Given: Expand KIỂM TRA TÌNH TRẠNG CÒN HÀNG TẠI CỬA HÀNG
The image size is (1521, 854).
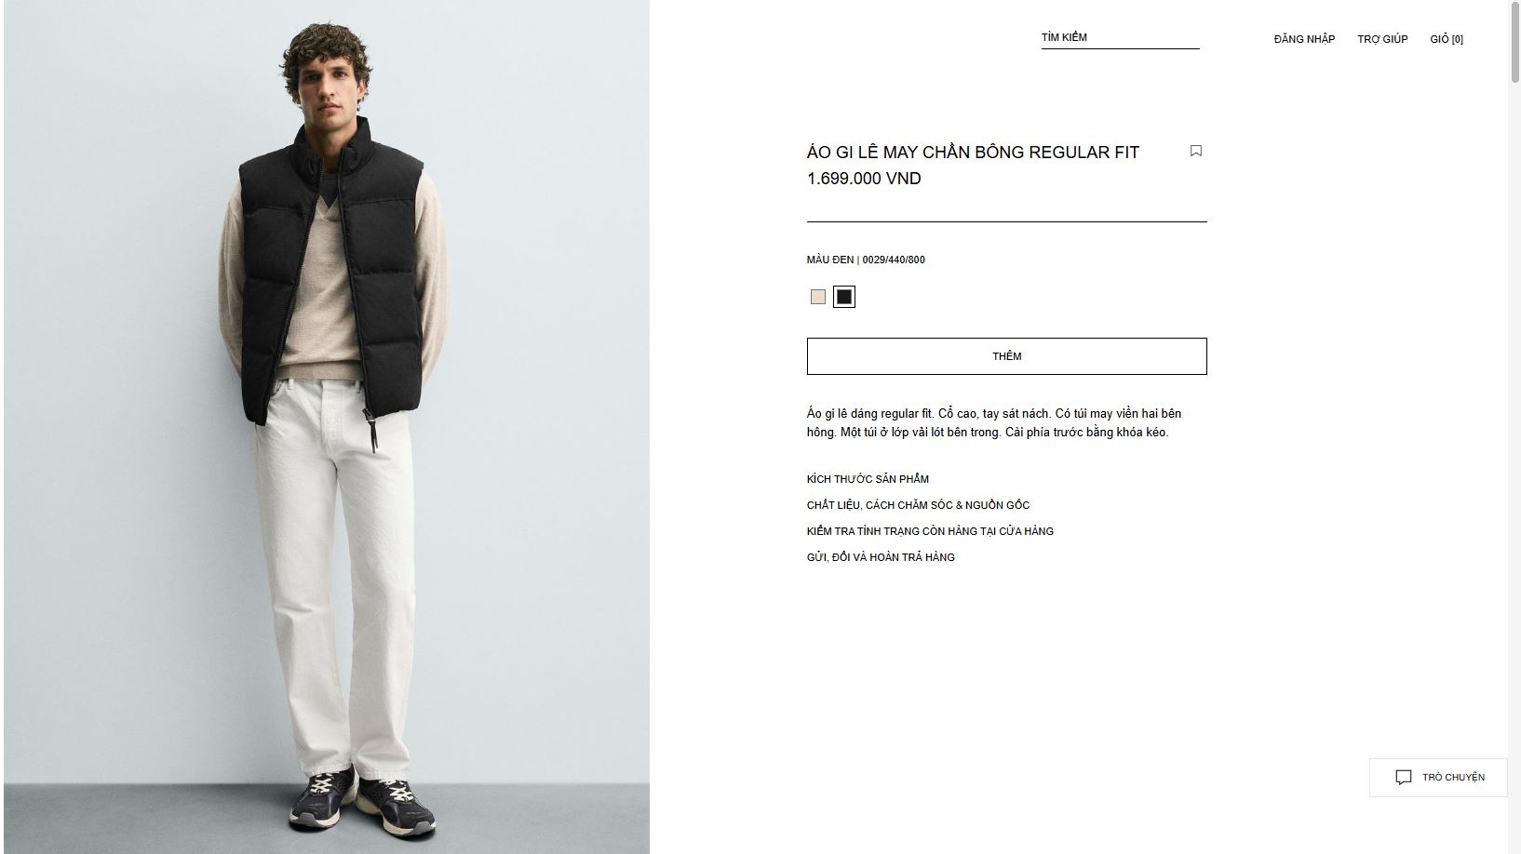Looking at the screenshot, I should pyautogui.click(x=930, y=531).
